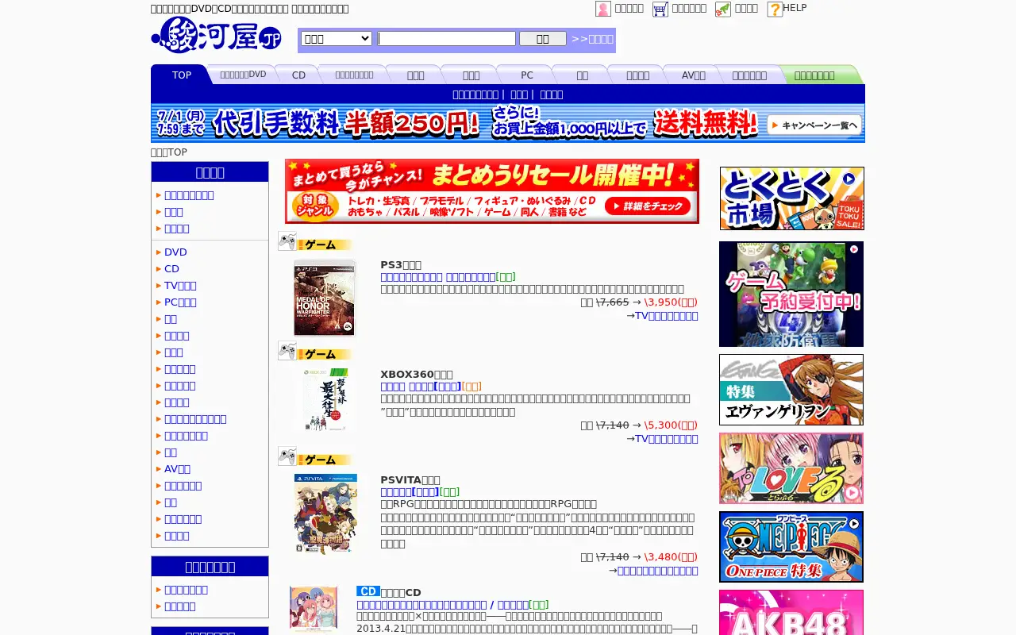The width and height of the screenshot is (1016, 635).
Task: Open the AKB48 banner
Action: (791, 613)
